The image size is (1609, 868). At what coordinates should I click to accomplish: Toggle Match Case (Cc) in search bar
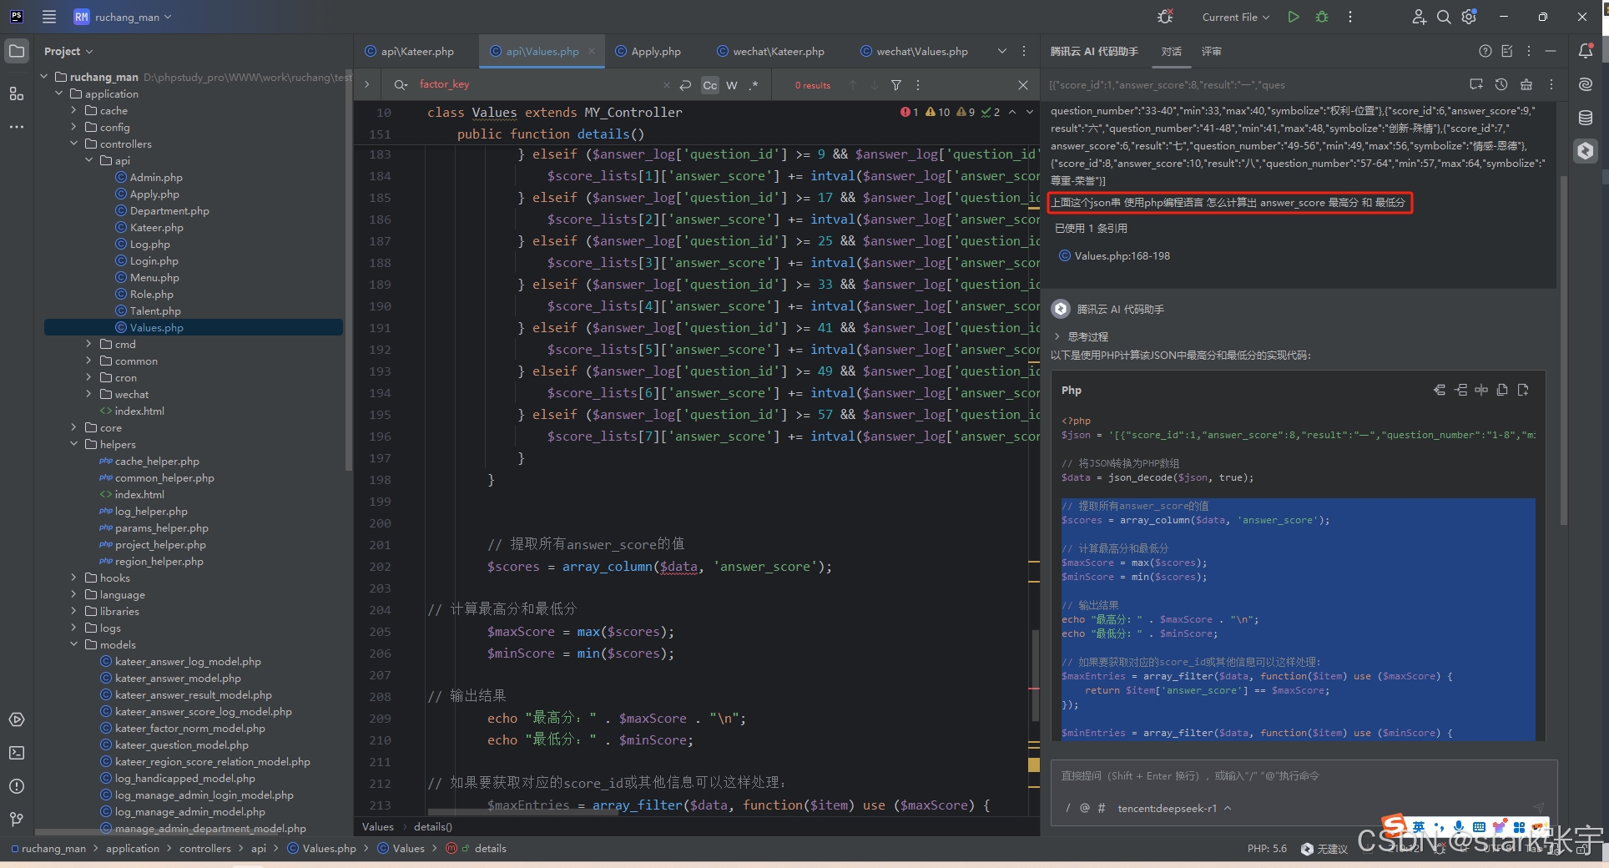pyautogui.click(x=710, y=85)
